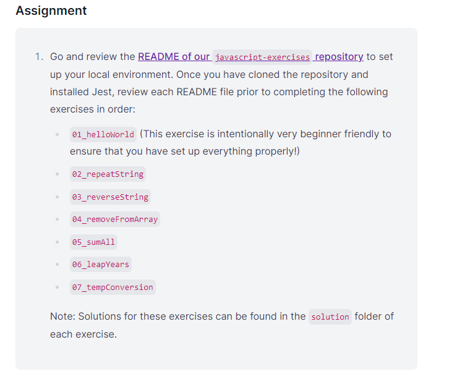The image size is (457, 384).
Task: Click the 06_leapYears exercise tag
Action: click(100, 265)
